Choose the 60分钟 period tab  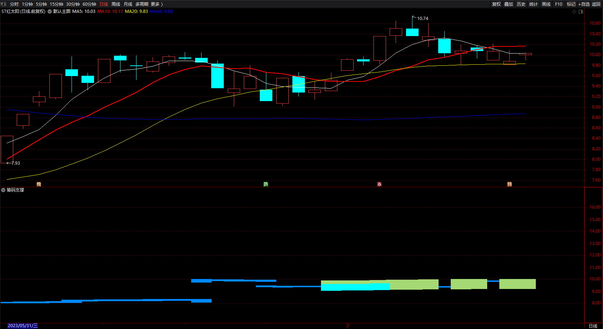89,4
